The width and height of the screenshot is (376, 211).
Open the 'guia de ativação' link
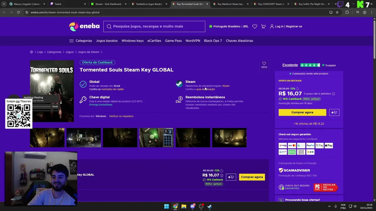[x=206, y=89]
